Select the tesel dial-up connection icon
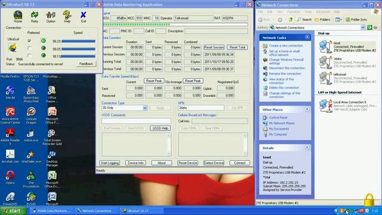Viewport: 382px width, 215px height. click(325, 47)
